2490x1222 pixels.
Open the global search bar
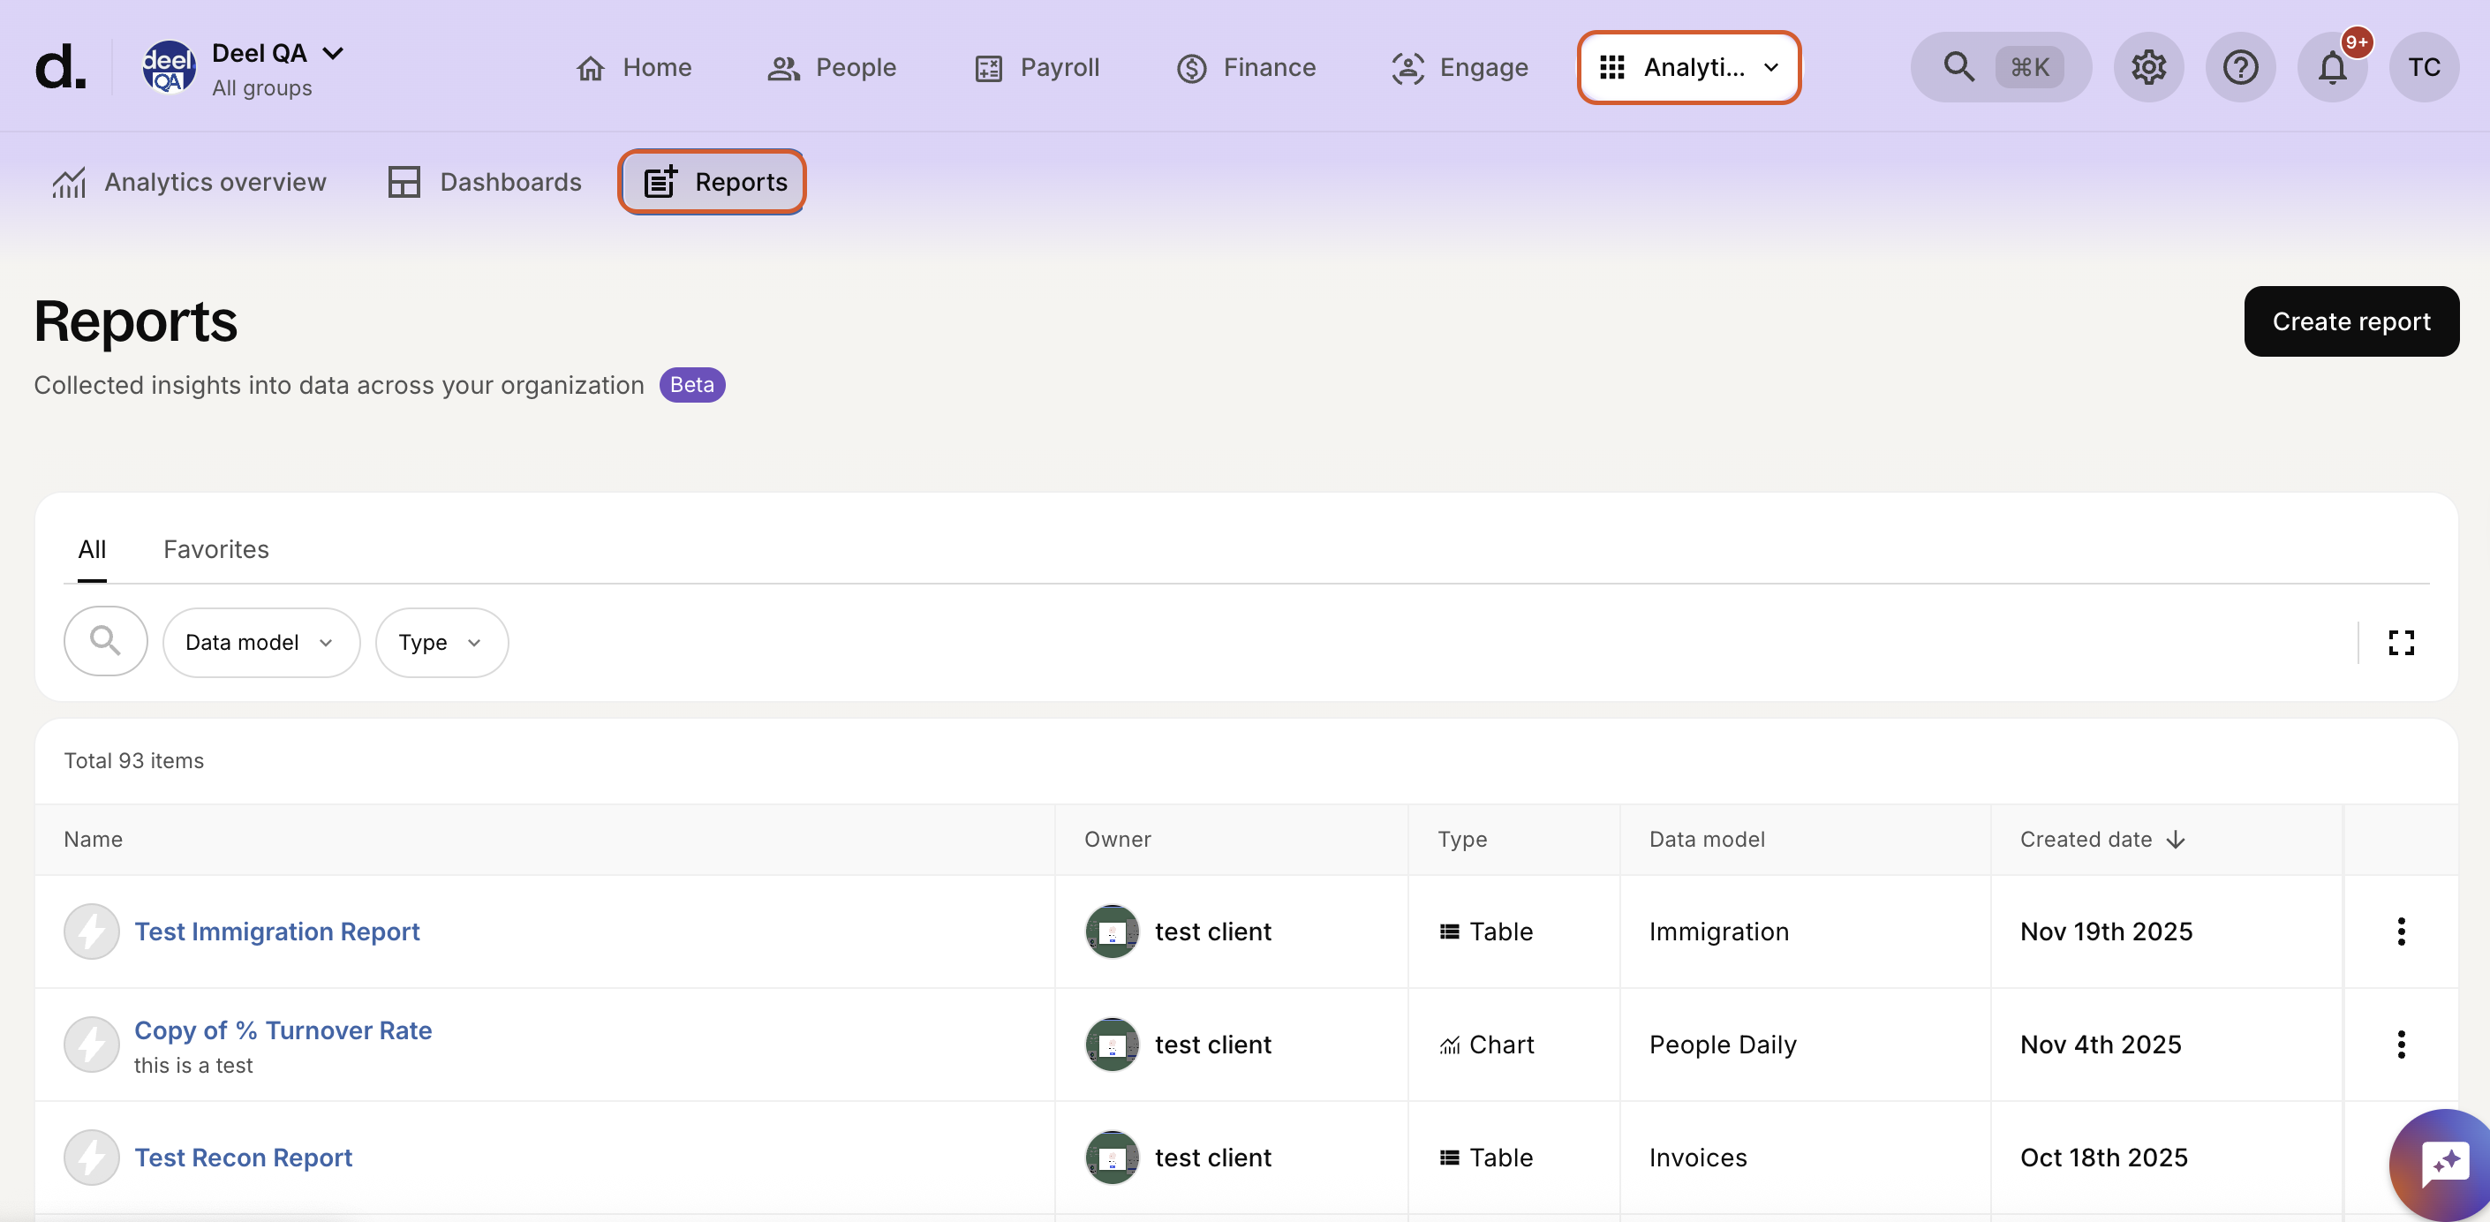pos(2000,67)
